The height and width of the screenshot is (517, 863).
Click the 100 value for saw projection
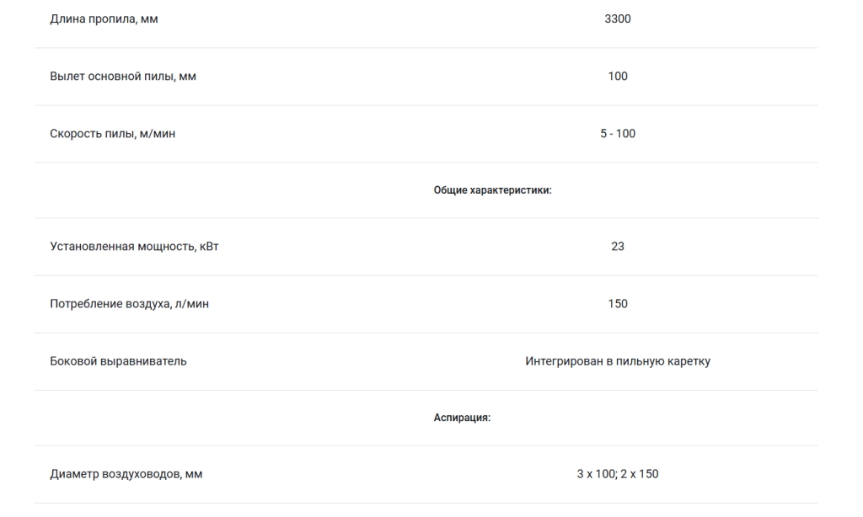(618, 76)
